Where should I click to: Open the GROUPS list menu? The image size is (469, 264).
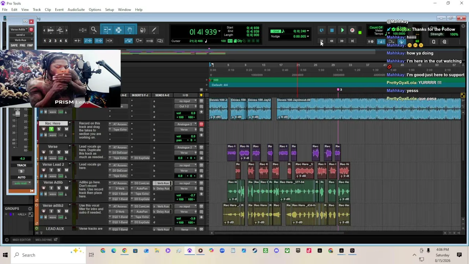click(30, 209)
